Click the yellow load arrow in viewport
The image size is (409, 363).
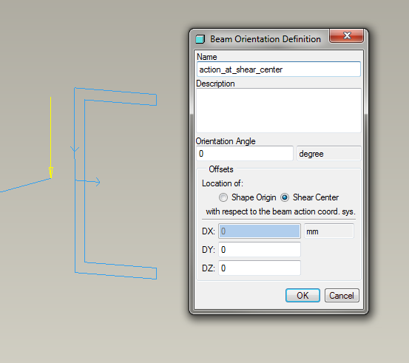click(50, 138)
